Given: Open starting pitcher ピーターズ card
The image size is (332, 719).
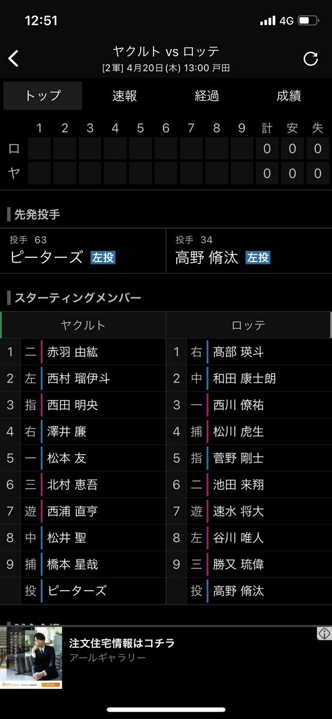Looking at the screenshot, I should [83, 251].
